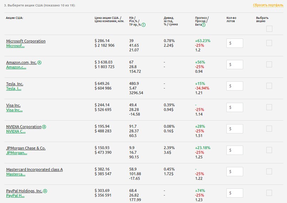
Task: Select the Microsoft Corporation stock checkbox
Action: [x=269, y=43]
